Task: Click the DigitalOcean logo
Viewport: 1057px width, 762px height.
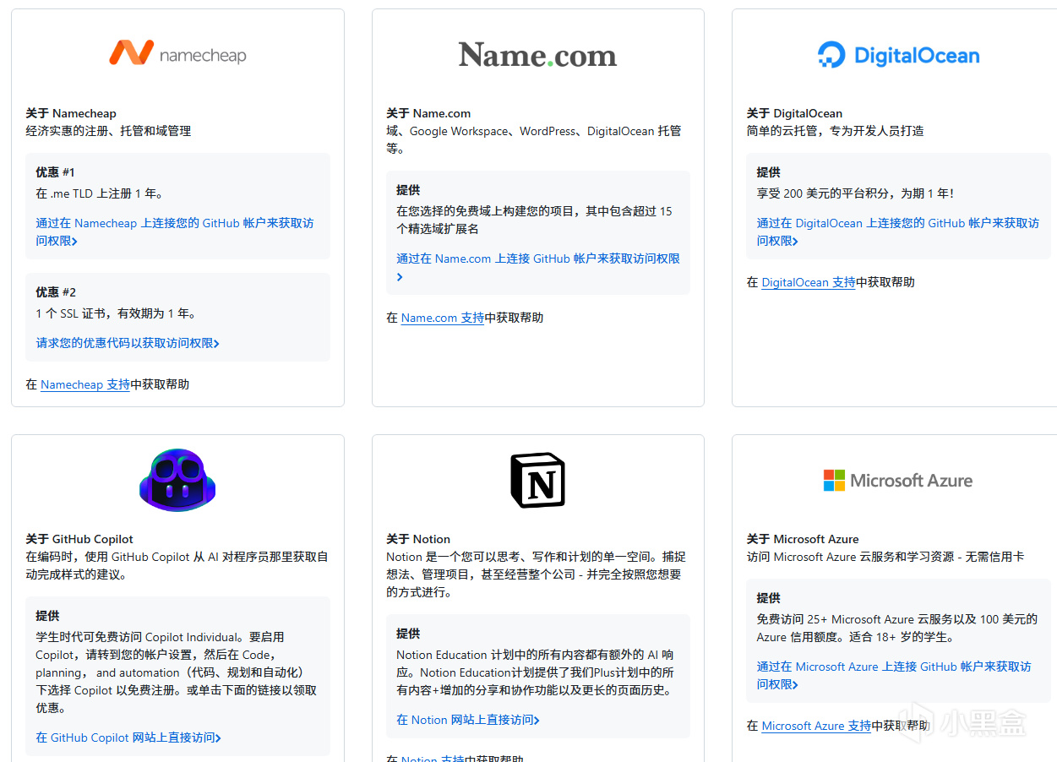Action: 898,55
